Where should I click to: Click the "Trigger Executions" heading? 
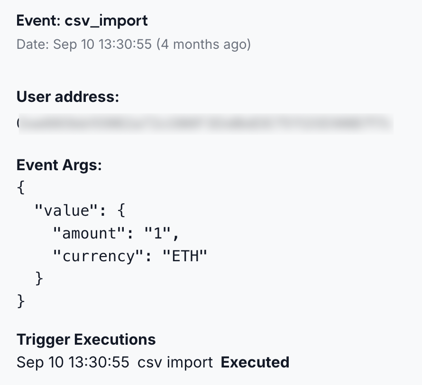[x=86, y=339]
